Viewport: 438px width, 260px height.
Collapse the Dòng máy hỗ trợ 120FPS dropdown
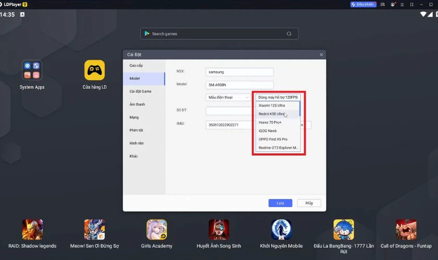click(x=278, y=97)
